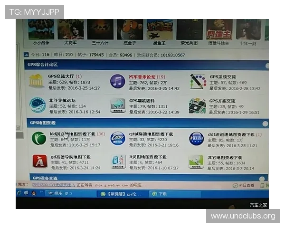The image size is (285, 228).
Task: Open the 小小战争 game thumbnail
Action: pyautogui.click(x=41, y=29)
